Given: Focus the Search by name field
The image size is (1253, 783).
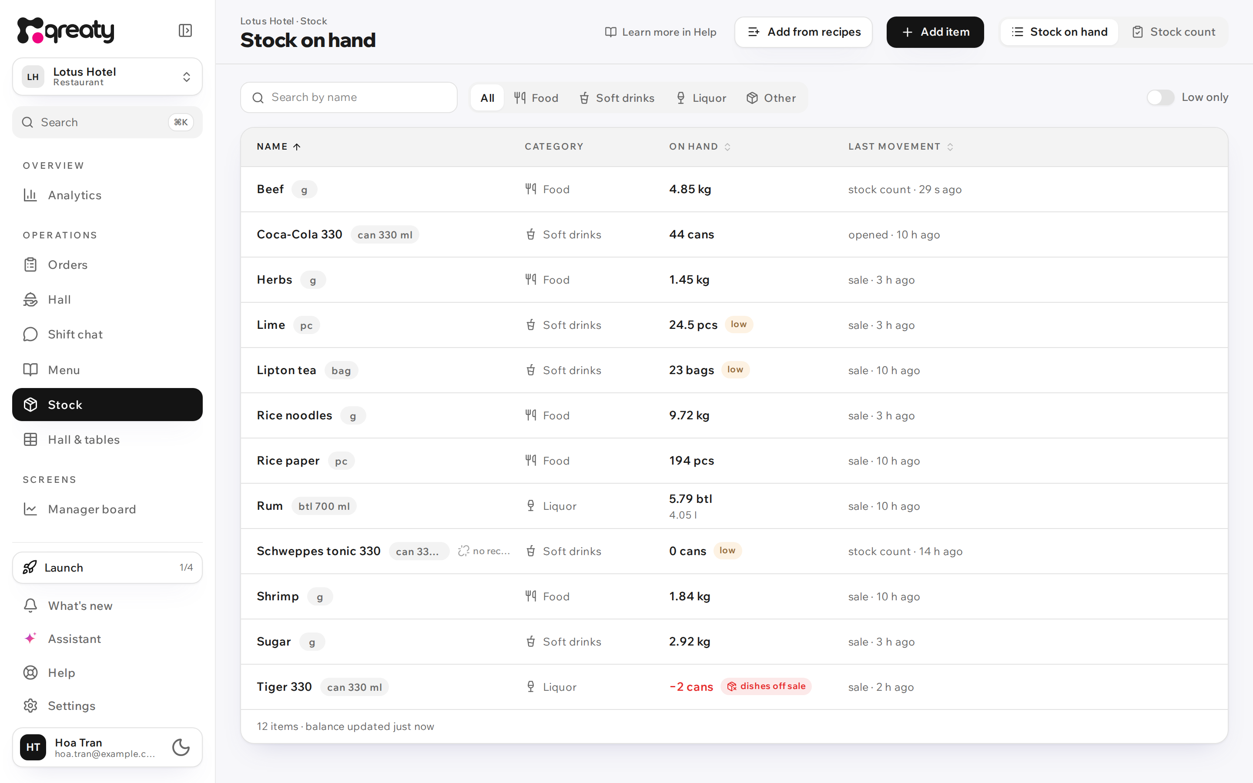Looking at the screenshot, I should coord(348,97).
